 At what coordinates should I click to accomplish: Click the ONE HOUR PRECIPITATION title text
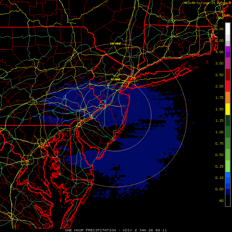90,230
